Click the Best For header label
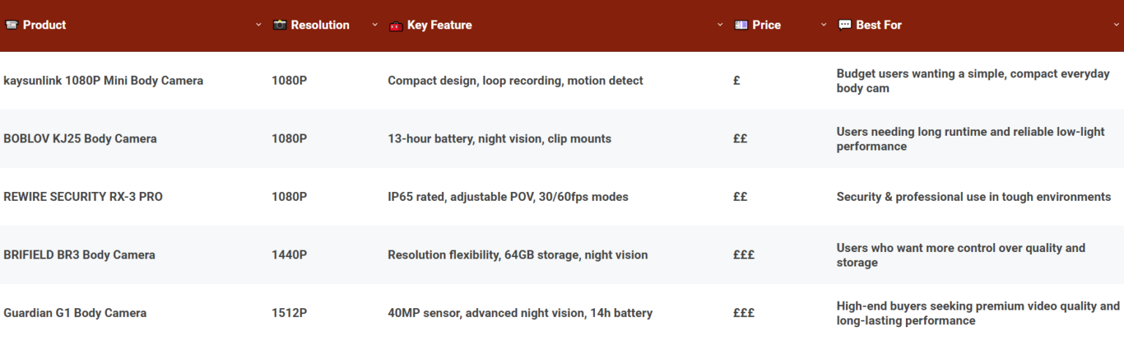Screen dimensions: 1124x341 click(x=878, y=25)
